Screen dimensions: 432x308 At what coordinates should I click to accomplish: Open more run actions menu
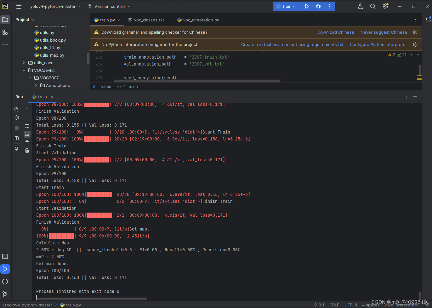click(x=330, y=6)
